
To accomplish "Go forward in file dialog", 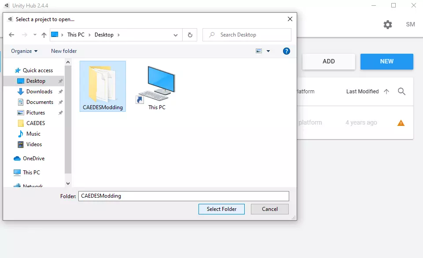I will pyautogui.click(x=25, y=35).
